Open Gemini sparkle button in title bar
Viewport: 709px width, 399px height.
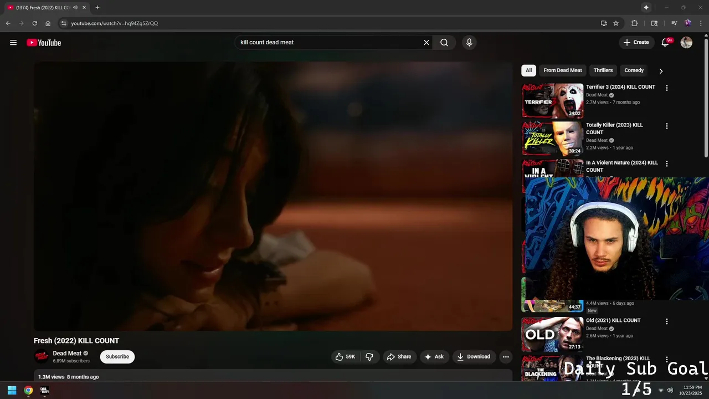pyautogui.click(x=646, y=7)
